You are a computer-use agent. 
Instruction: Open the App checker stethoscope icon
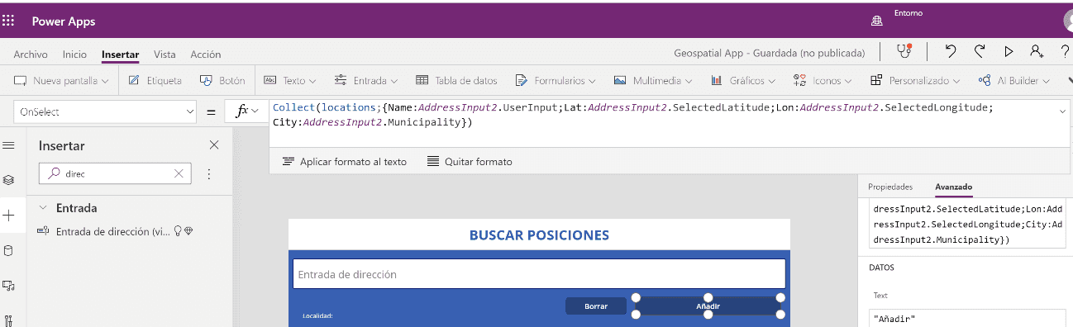click(904, 51)
